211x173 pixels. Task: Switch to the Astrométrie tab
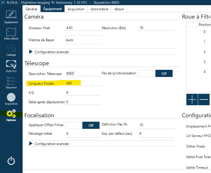click(99, 9)
